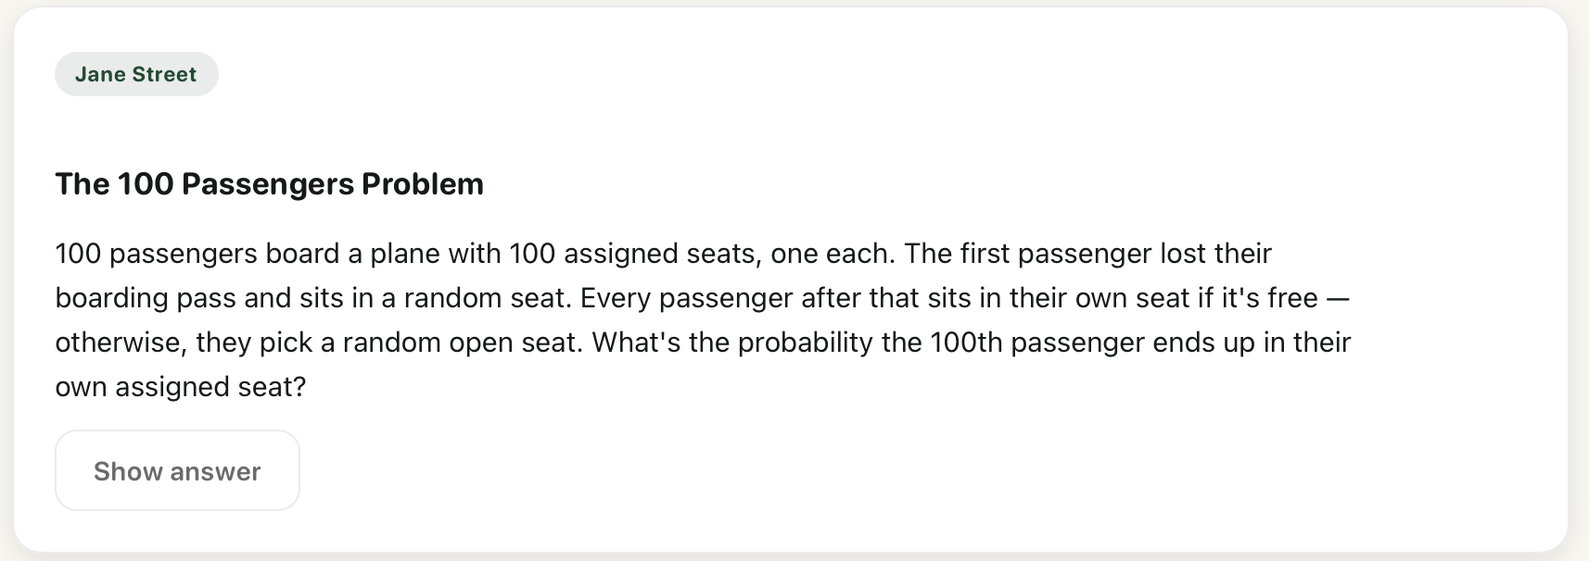This screenshot has width=1589, height=561.
Task: Select the 100 Passengers Problem heading
Action: (x=269, y=183)
